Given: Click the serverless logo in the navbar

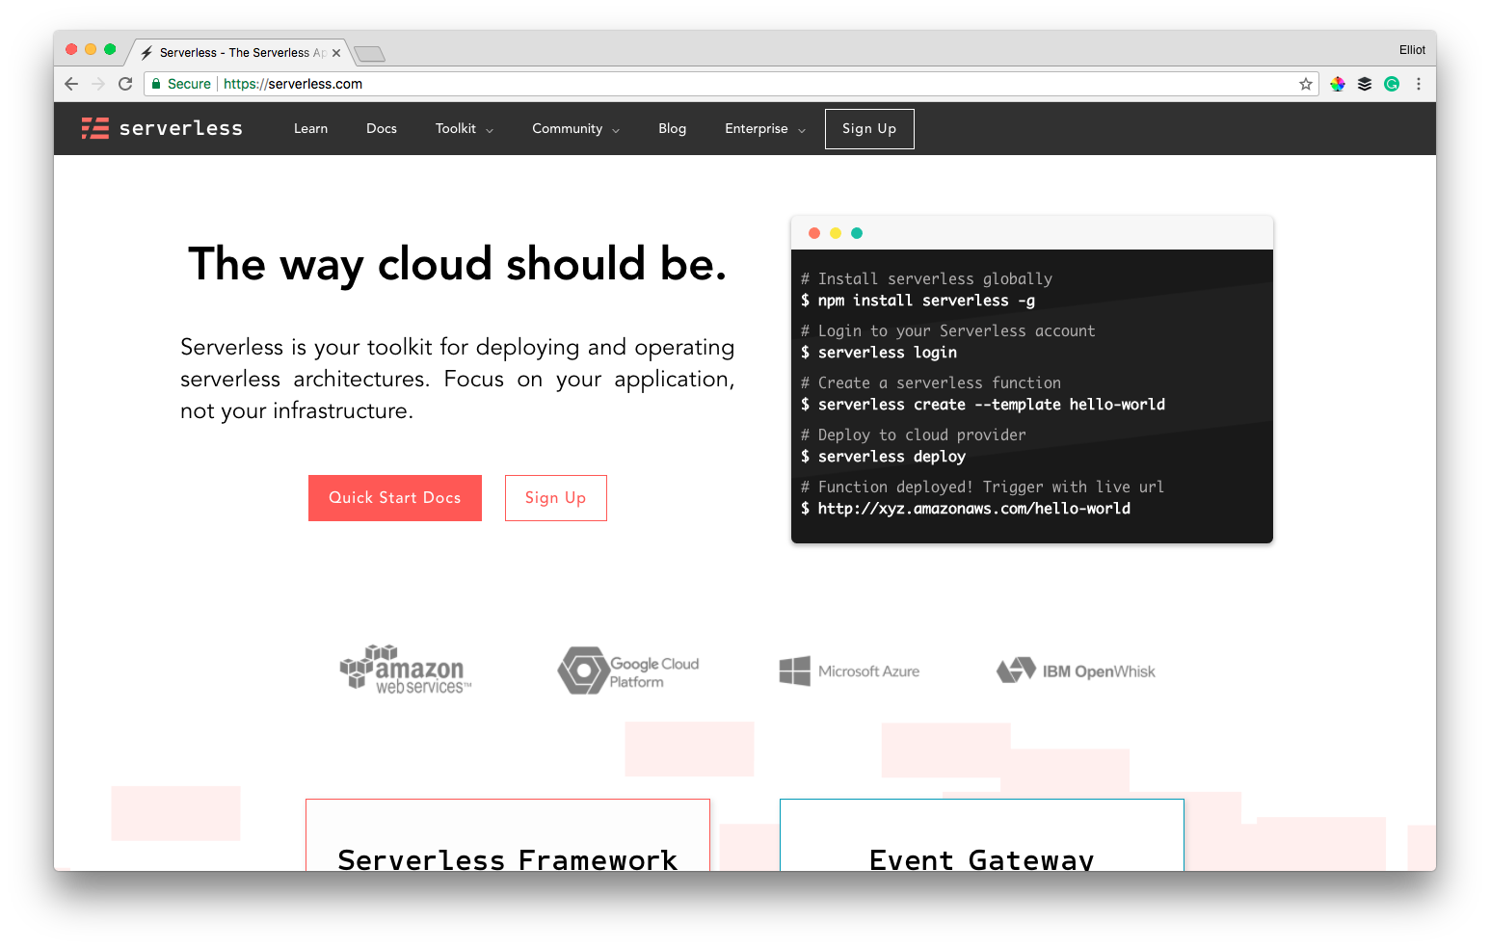Looking at the screenshot, I should point(162,128).
